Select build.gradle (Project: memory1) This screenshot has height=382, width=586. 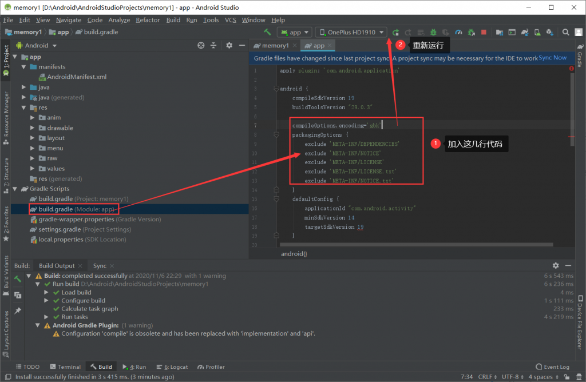coord(79,199)
